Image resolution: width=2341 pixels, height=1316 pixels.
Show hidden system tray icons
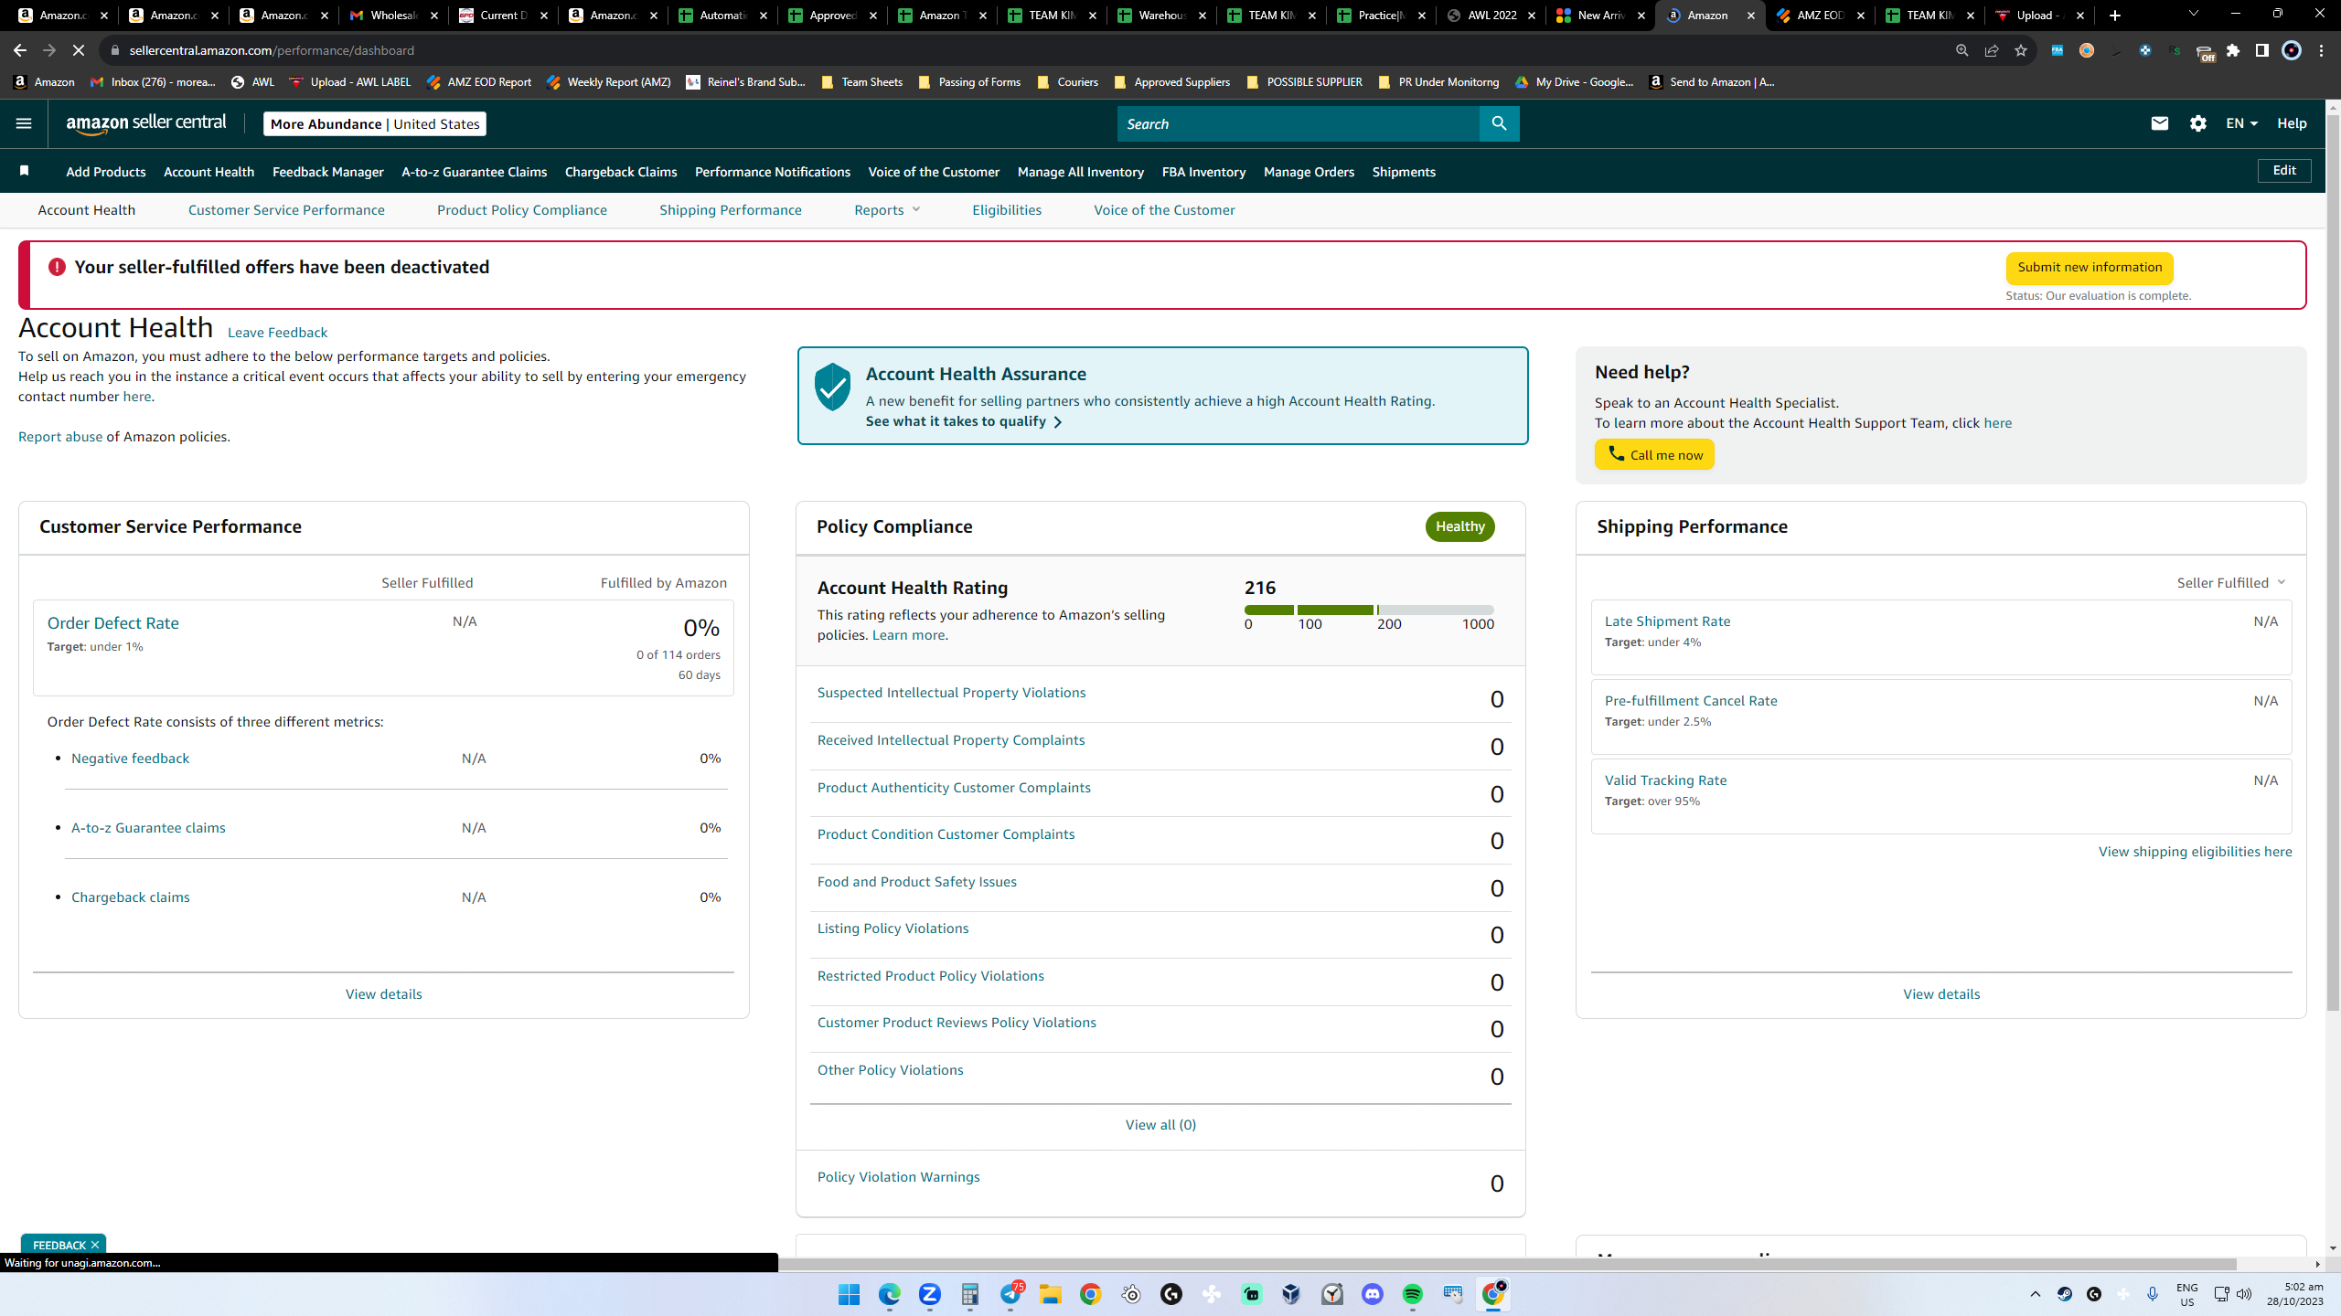(2036, 1294)
